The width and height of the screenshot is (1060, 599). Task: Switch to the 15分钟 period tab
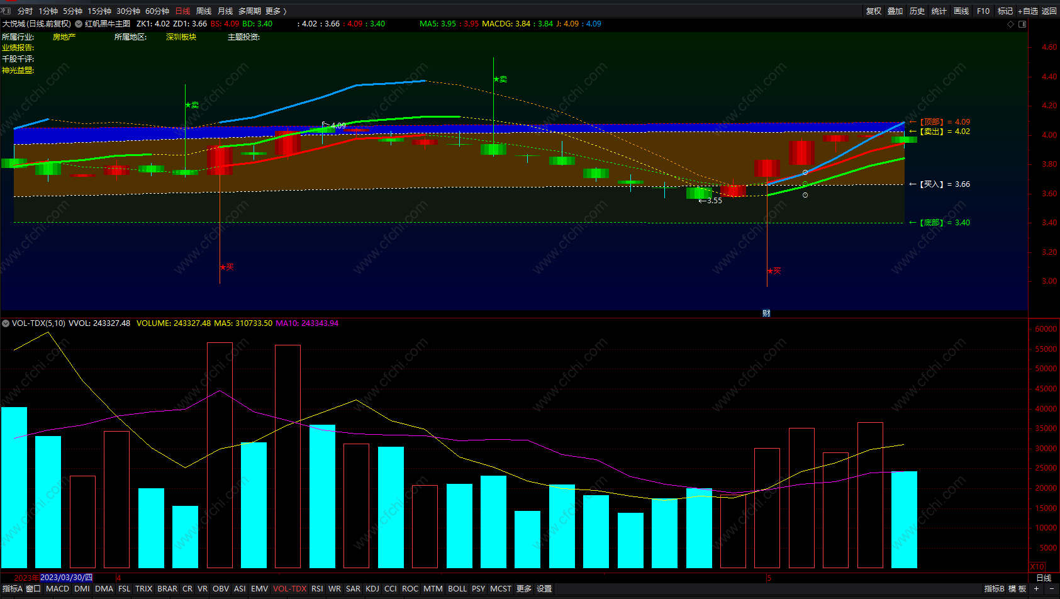tap(99, 11)
